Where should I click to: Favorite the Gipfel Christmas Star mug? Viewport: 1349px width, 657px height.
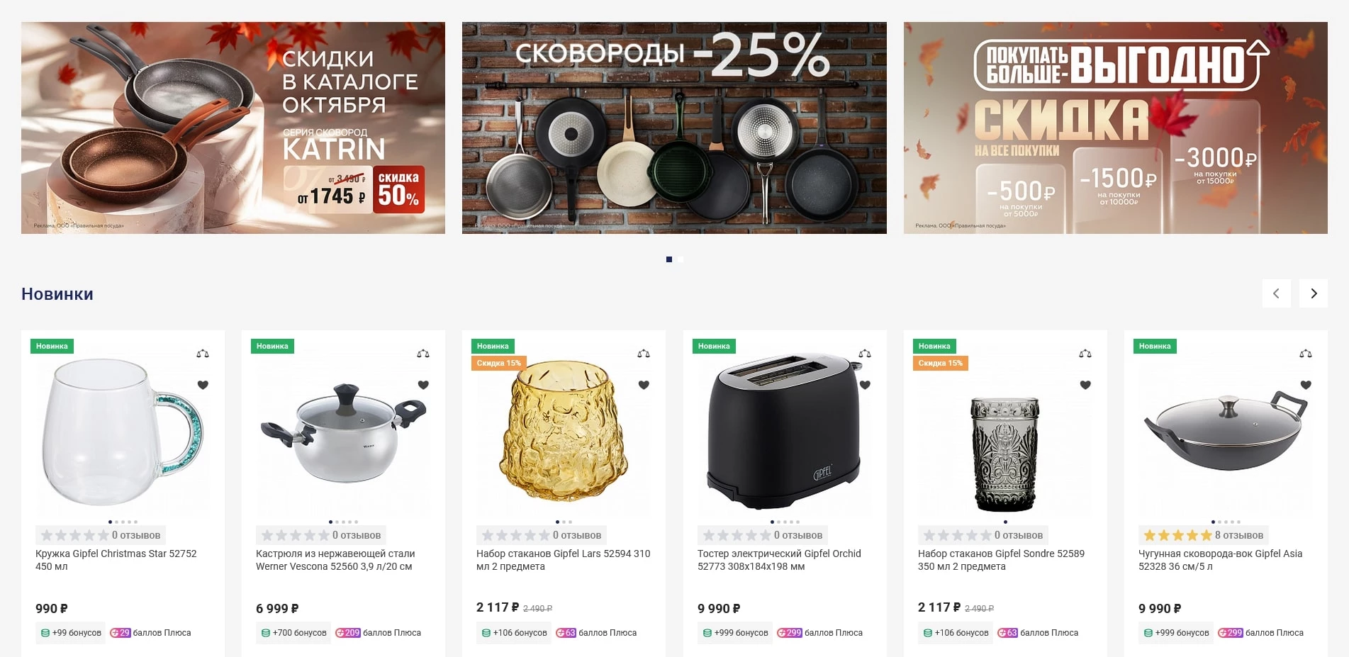pyautogui.click(x=203, y=385)
